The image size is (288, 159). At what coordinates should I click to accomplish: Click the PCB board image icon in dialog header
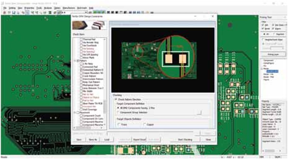pos(80,25)
